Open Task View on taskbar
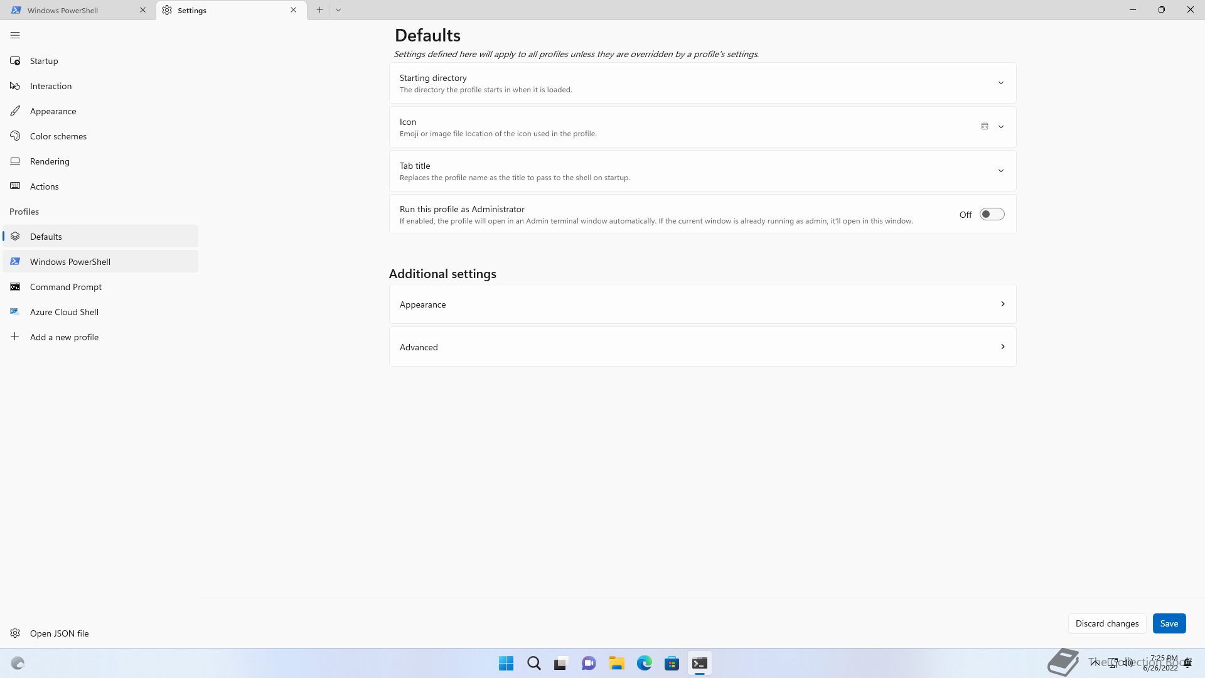The image size is (1205, 678). (561, 663)
